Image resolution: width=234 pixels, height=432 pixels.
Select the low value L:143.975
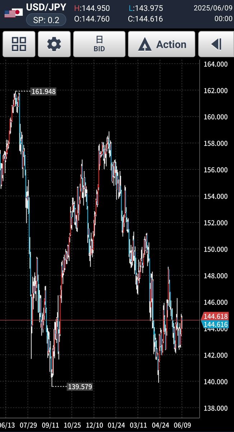(146, 8)
